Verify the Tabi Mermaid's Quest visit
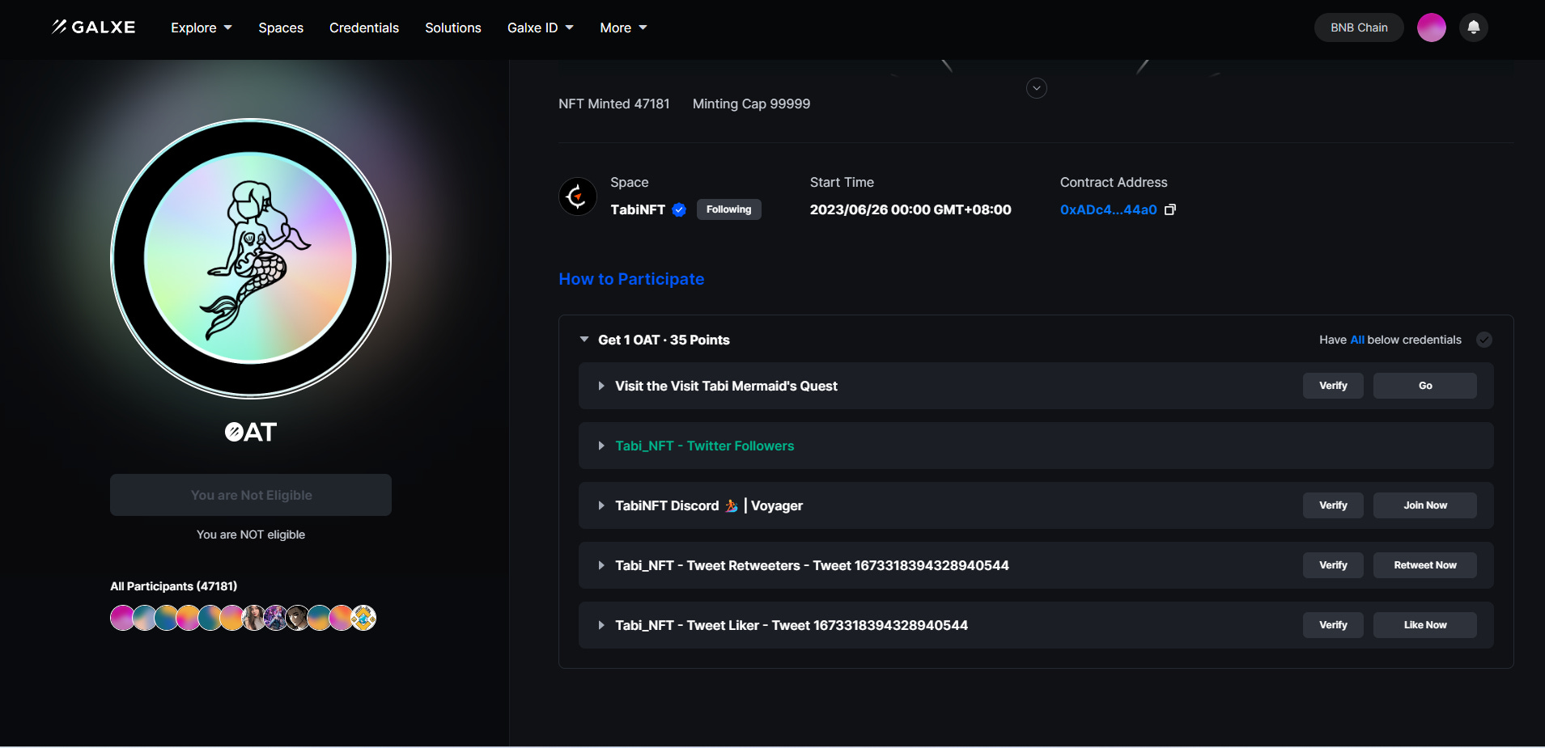The image size is (1545, 748). coord(1332,386)
